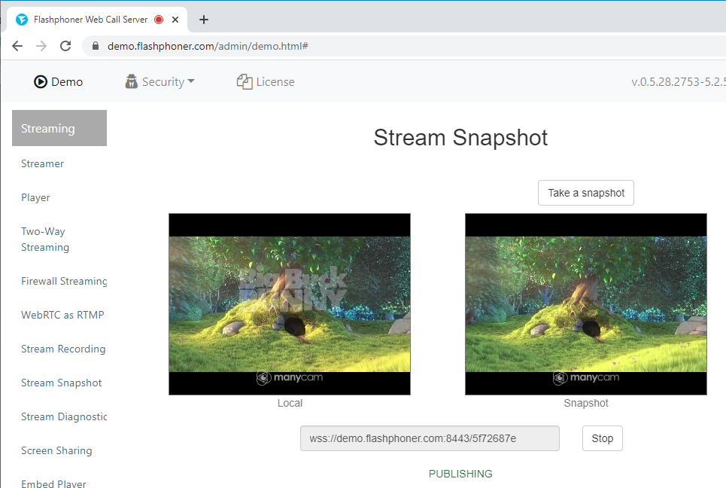Click the License documents icon
726x488 pixels.
tap(245, 81)
